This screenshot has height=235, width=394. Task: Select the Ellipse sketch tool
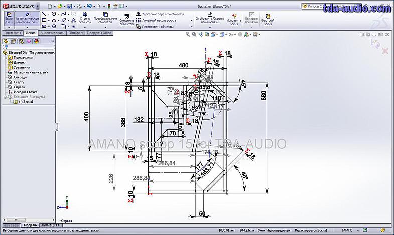(64, 20)
